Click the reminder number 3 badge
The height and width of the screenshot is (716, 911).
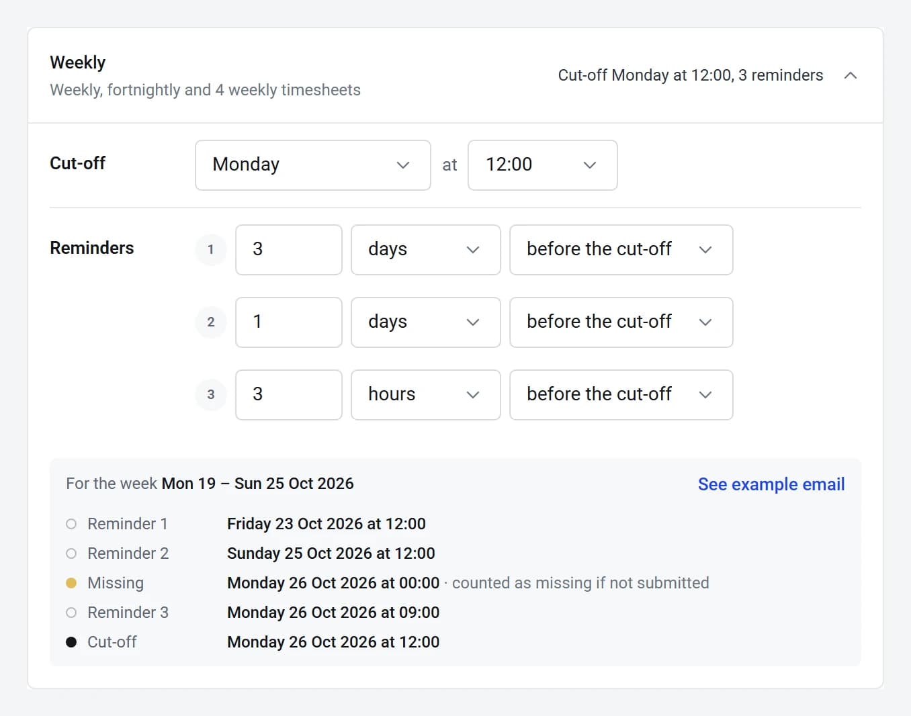[x=211, y=395]
